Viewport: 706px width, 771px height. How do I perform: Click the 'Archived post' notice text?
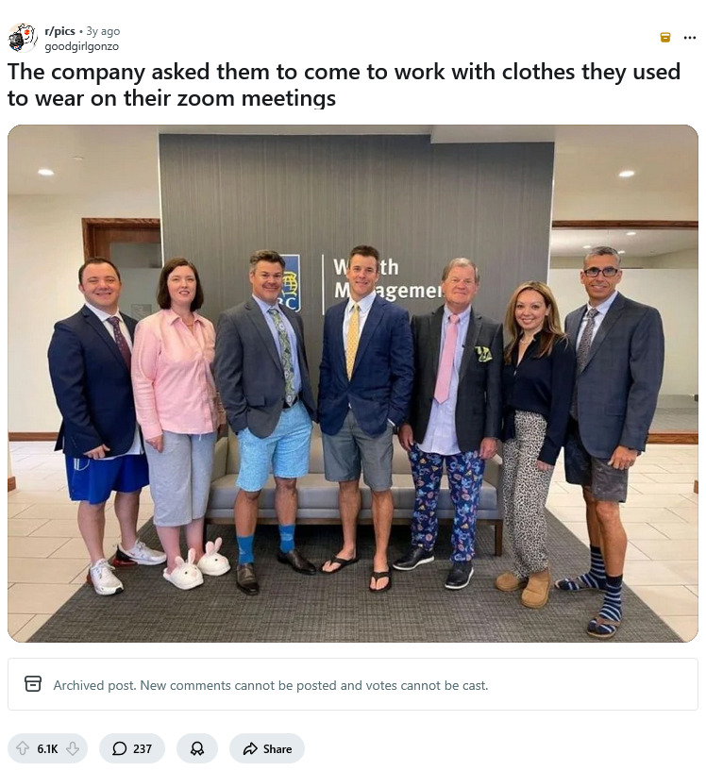271,685
